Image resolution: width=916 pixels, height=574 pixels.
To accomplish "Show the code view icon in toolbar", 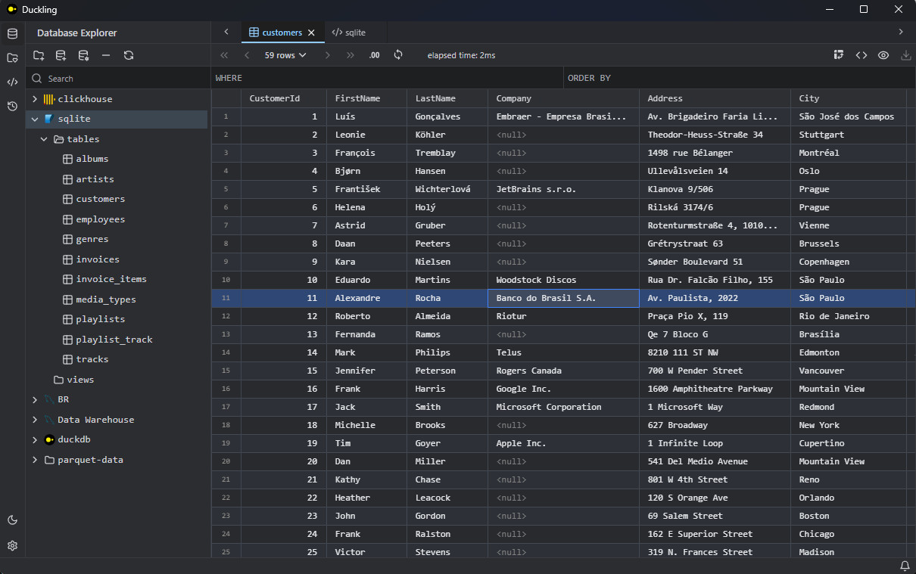I will tap(861, 55).
